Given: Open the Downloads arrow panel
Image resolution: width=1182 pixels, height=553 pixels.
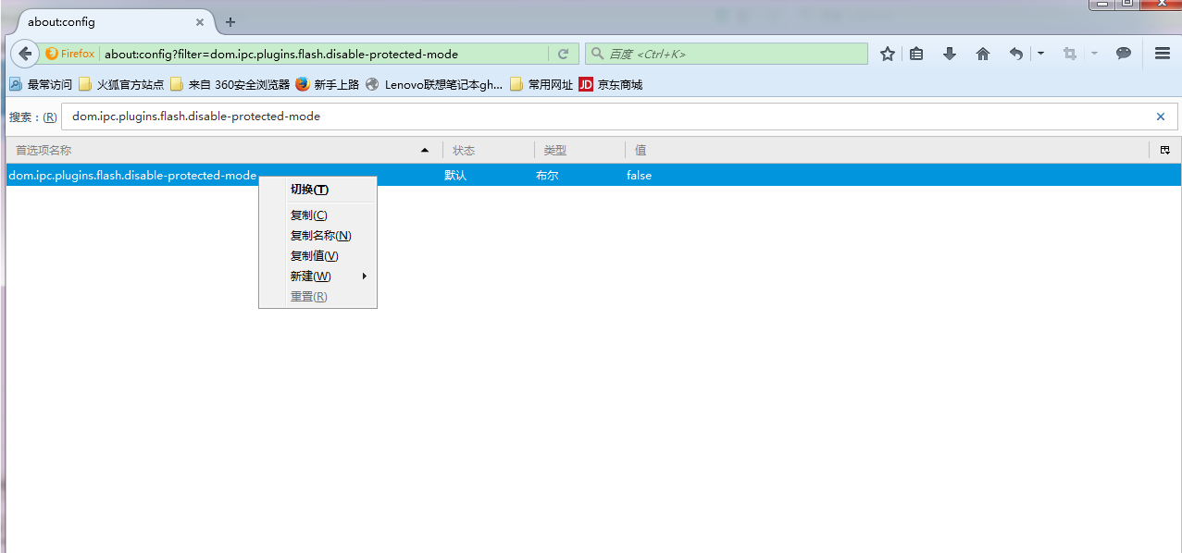Looking at the screenshot, I should tap(950, 54).
